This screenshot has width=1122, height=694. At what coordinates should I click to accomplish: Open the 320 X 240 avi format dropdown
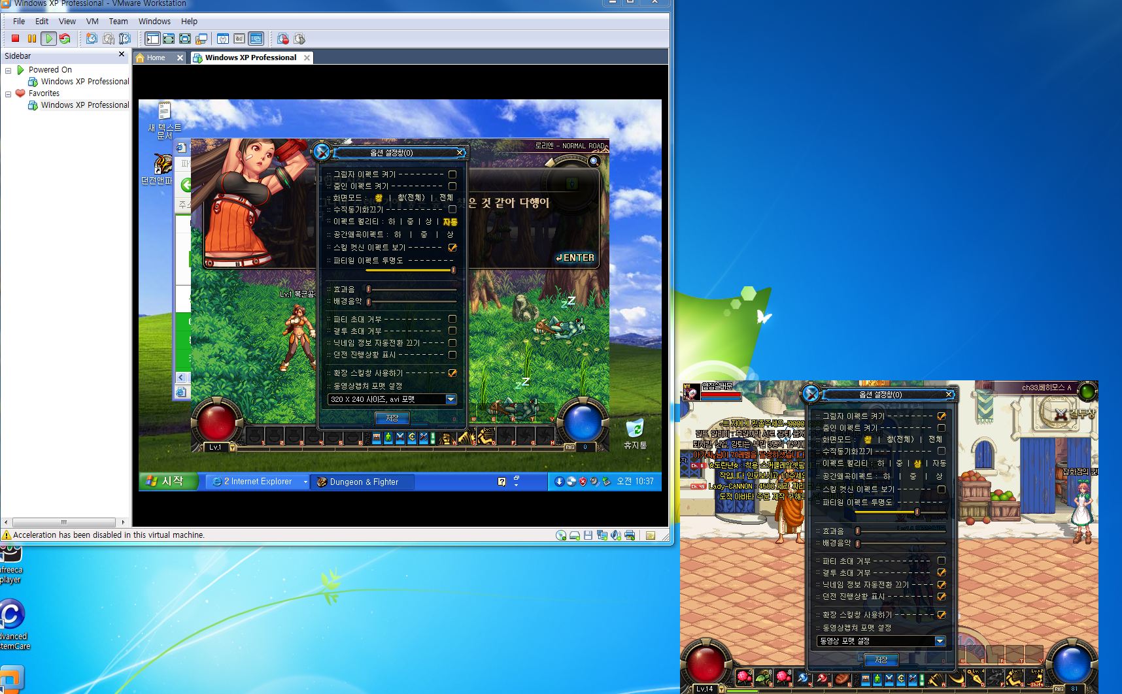(392, 399)
